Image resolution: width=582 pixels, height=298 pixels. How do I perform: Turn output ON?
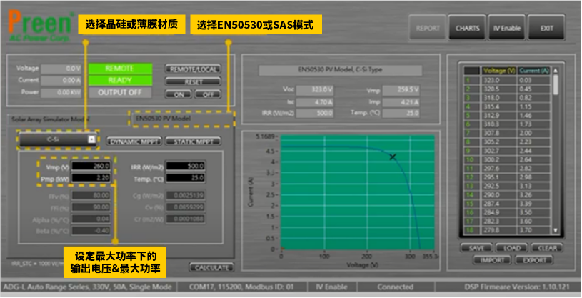point(179,94)
